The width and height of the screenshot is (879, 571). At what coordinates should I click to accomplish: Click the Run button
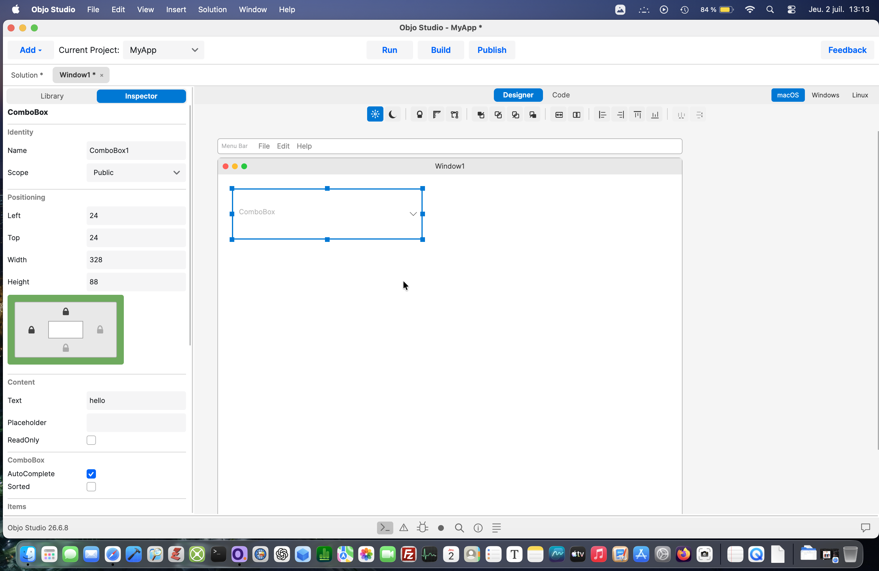pyautogui.click(x=389, y=50)
